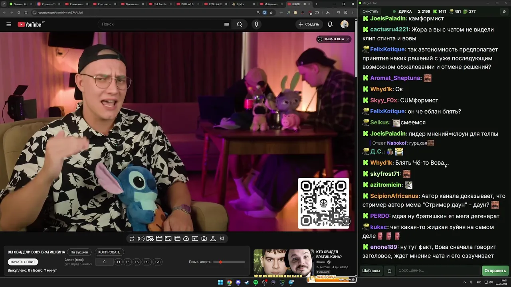
Task: Click username 'enone189' in chat
Action: tap(384, 247)
